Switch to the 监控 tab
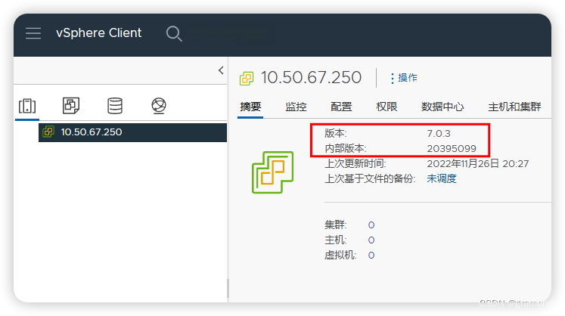 coord(296,107)
